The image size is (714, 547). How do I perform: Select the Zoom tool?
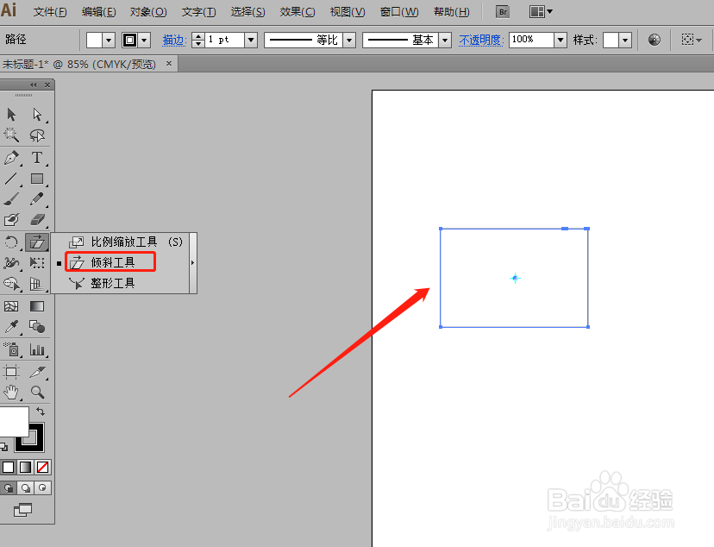[37, 393]
